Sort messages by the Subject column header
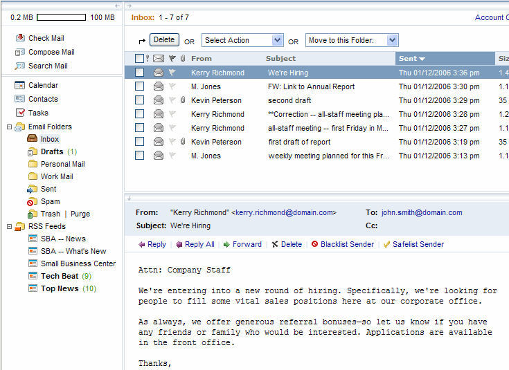The image size is (509, 370). [x=280, y=59]
